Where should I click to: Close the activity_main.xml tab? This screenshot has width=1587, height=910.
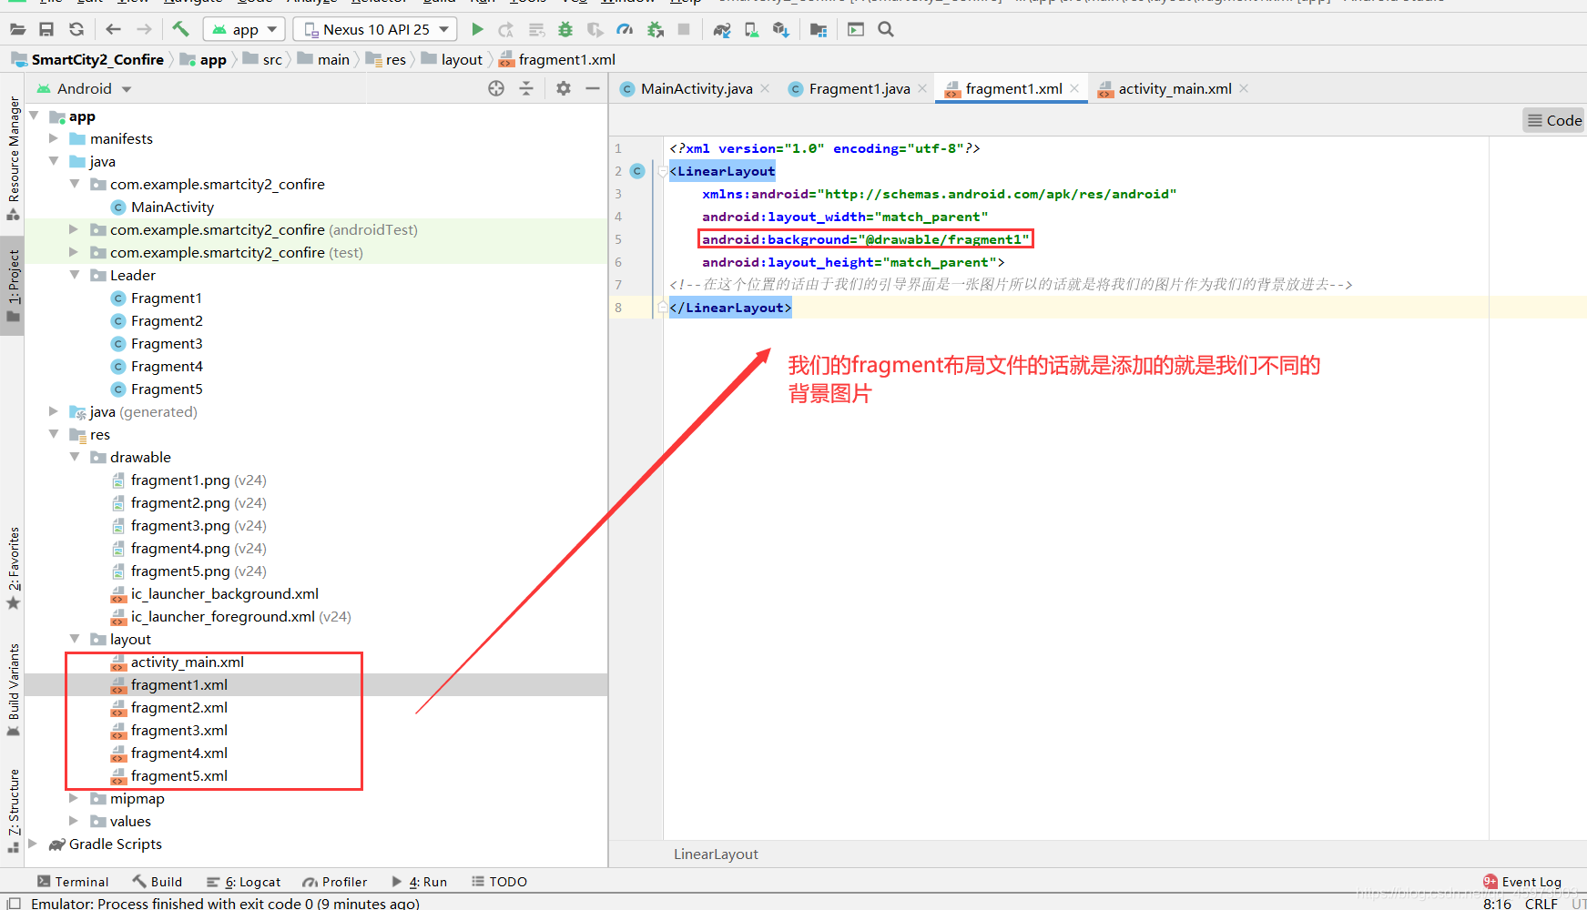point(1244,88)
